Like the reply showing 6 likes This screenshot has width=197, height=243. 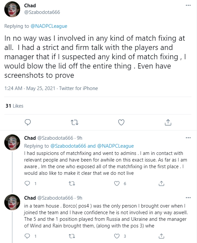(117, 183)
